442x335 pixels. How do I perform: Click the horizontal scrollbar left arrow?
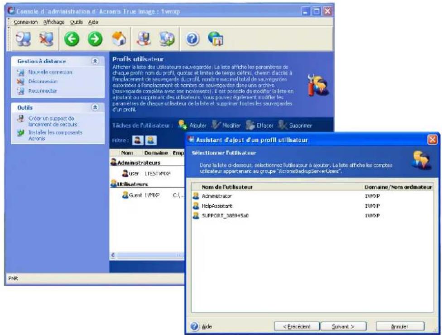coord(113,255)
